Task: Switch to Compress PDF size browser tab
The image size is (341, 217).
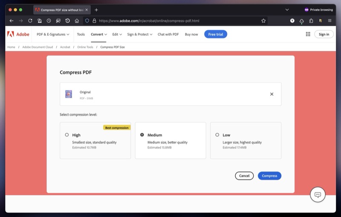Action: pyautogui.click(x=62, y=10)
